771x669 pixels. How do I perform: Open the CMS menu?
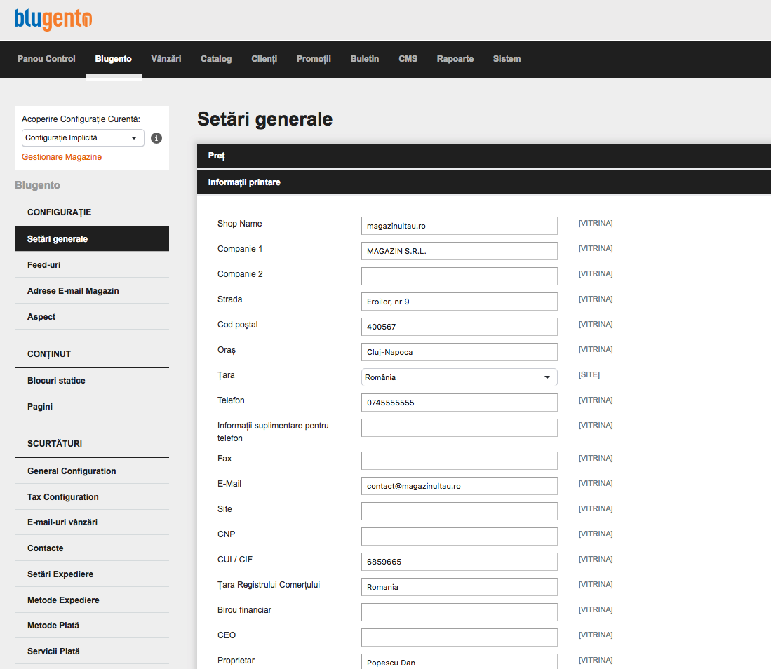point(408,59)
